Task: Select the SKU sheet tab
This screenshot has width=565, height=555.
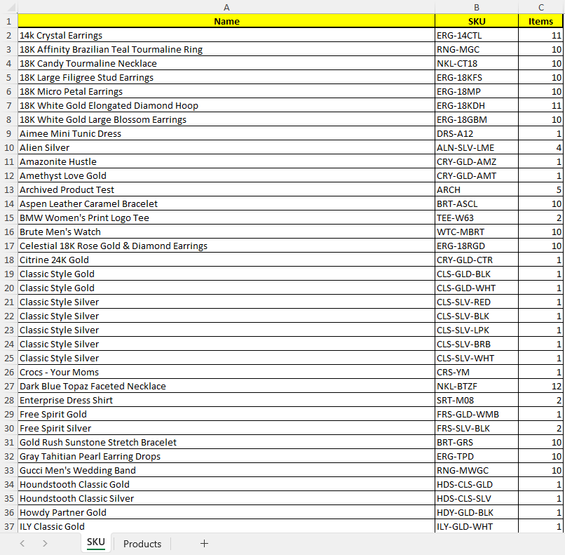Action: coord(96,543)
